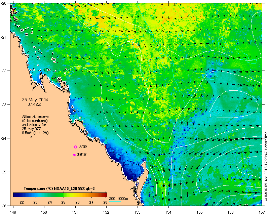
Task: Click the "0.5m/s (1kt 12h)" text
Action: (35, 133)
